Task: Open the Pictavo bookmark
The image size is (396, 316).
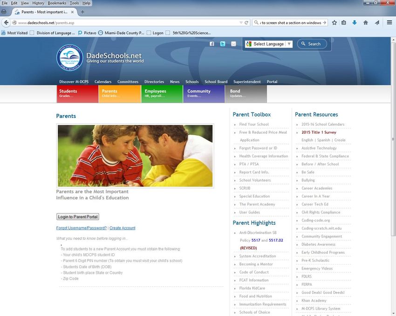Action: coord(87,33)
